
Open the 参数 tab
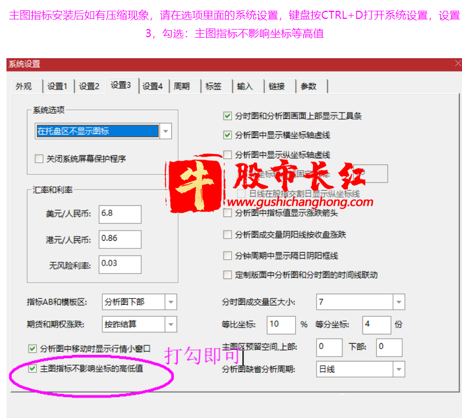pyautogui.click(x=311, y=86)
